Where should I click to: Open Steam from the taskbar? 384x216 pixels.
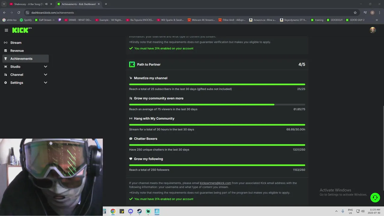139,211
